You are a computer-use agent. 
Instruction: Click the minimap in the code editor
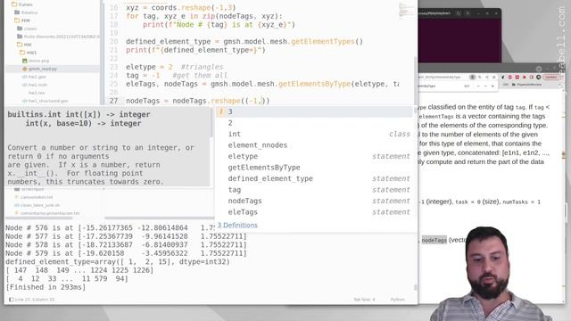point(406,10)
